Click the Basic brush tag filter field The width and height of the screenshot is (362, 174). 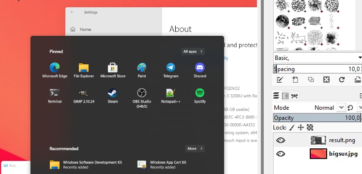pyautogui.click(x=317, y=58)
